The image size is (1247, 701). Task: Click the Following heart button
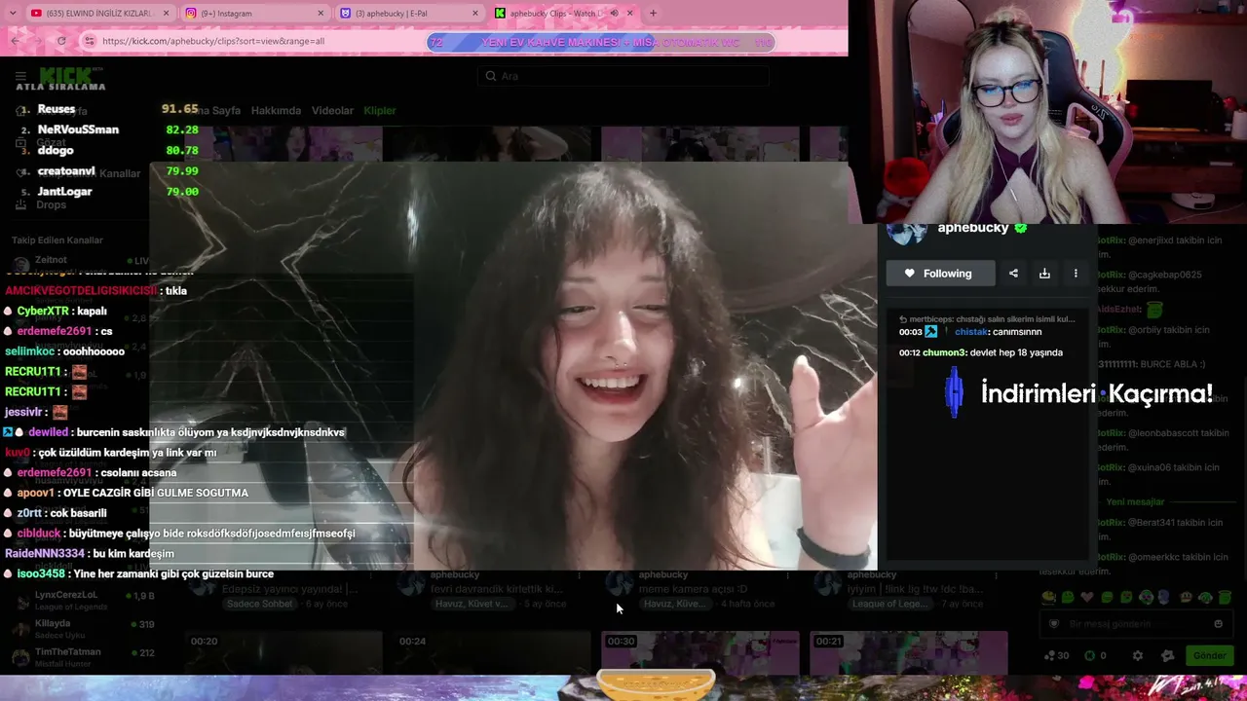[x=939, y=274]
